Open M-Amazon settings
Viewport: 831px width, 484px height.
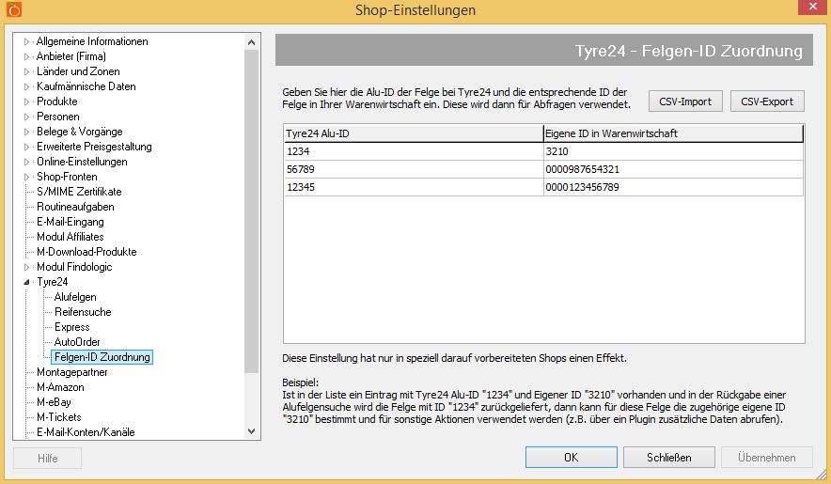(x=60, y=387)
